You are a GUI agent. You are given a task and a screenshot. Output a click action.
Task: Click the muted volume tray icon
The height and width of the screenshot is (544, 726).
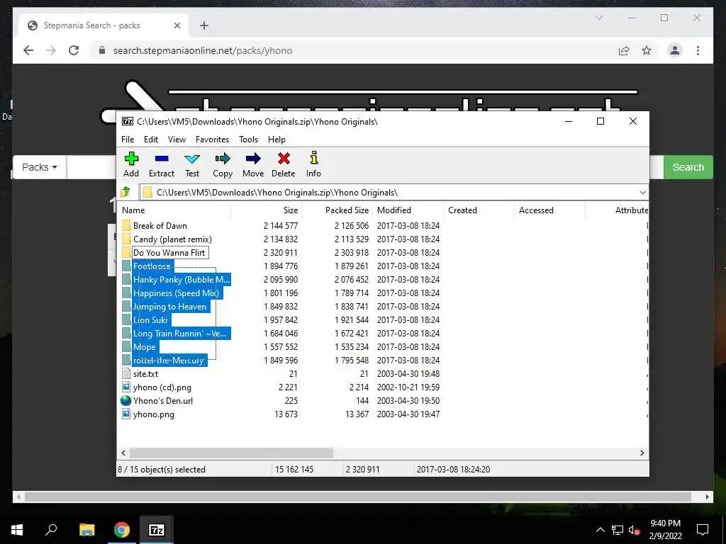pyautogui.click(x=635, y=530)
